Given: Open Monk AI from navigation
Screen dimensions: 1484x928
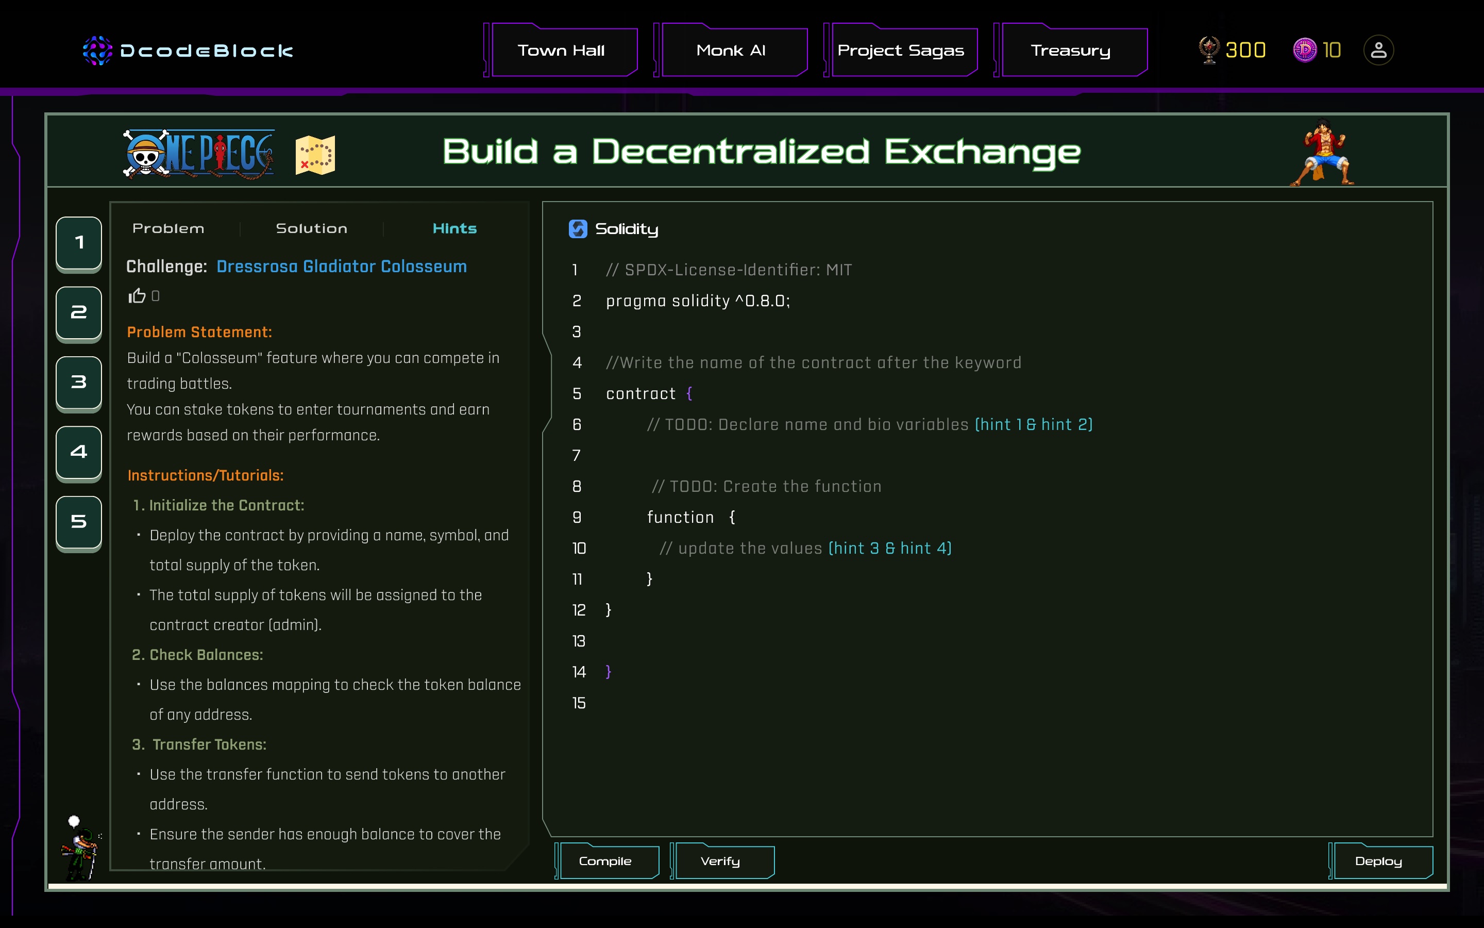Looking at the screenshot, I should [731, 51].
